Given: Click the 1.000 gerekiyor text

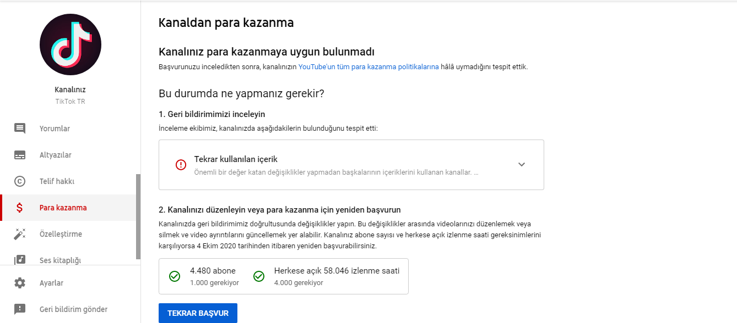Looking at the screenshot, I should pos(214,283).
